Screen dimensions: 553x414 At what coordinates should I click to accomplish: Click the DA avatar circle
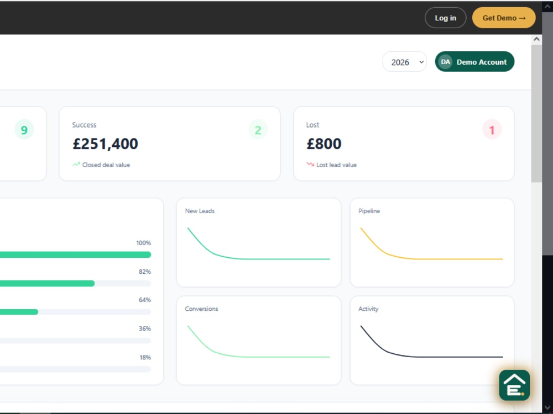(x=445, y=62)
